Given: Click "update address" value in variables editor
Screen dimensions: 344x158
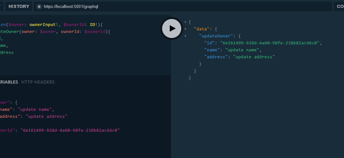Looking at the screenshot, I should [47, 116].
